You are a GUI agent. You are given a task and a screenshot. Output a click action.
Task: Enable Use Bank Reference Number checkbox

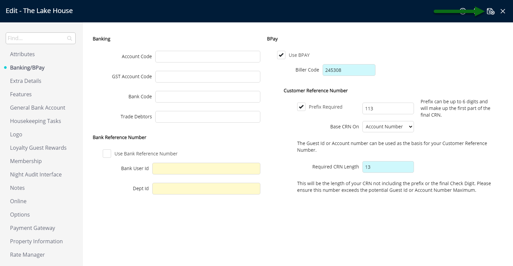(x=107, y=153)
